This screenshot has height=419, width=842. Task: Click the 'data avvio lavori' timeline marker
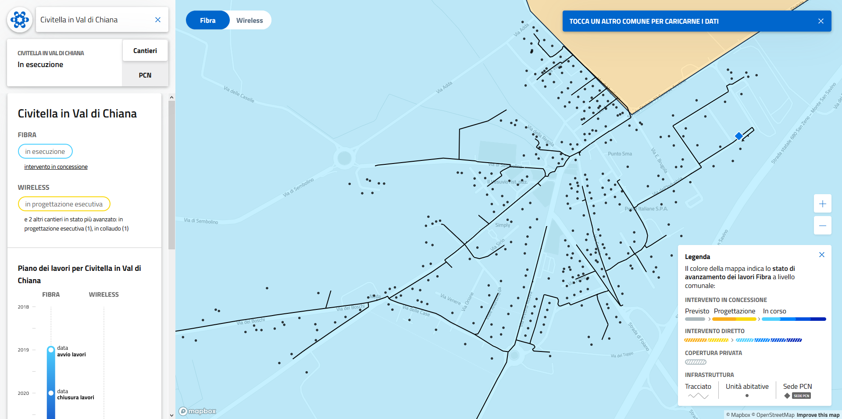[51, 350]
